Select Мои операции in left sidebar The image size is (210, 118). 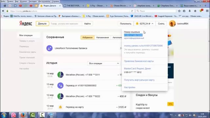26,35
